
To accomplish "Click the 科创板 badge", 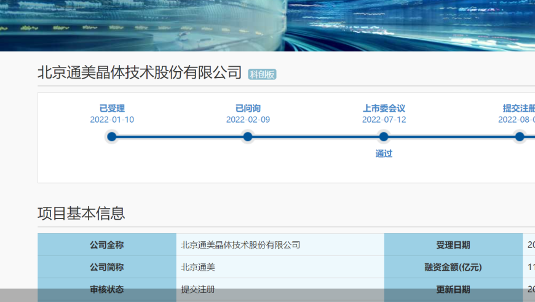I will (x=262, y=74).
